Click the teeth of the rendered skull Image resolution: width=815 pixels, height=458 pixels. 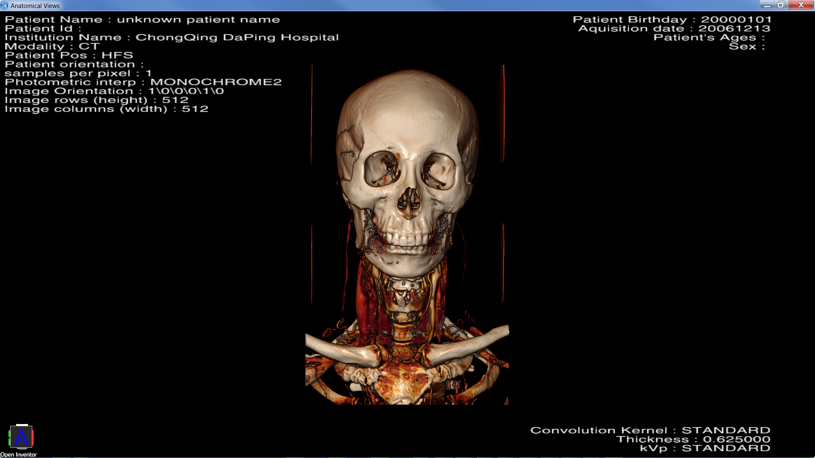click(x=407, y=240)
